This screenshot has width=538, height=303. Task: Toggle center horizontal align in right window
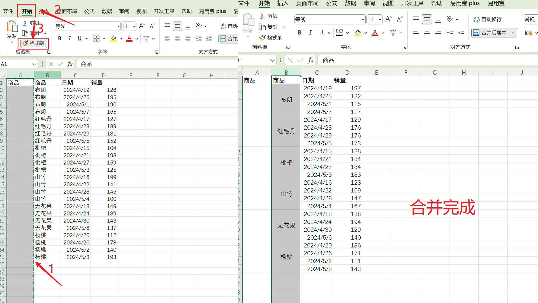click(x=427, y=33)
